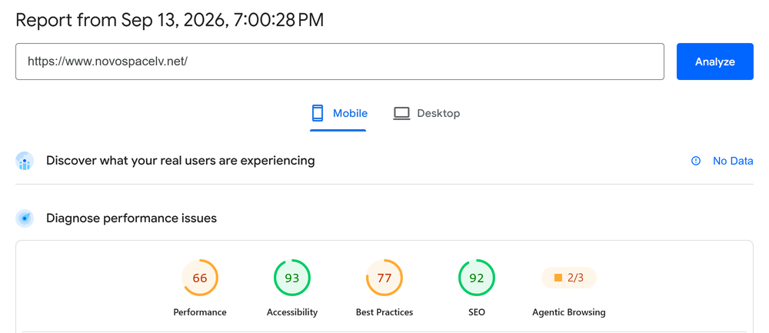The image size is (769, 333).
Task: Click the info icon beside No Data
Action: [x=695, y=161]
